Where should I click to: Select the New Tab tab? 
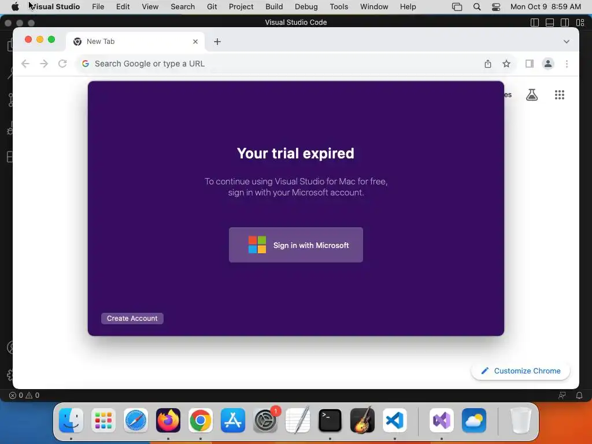[x=135, y=42]
